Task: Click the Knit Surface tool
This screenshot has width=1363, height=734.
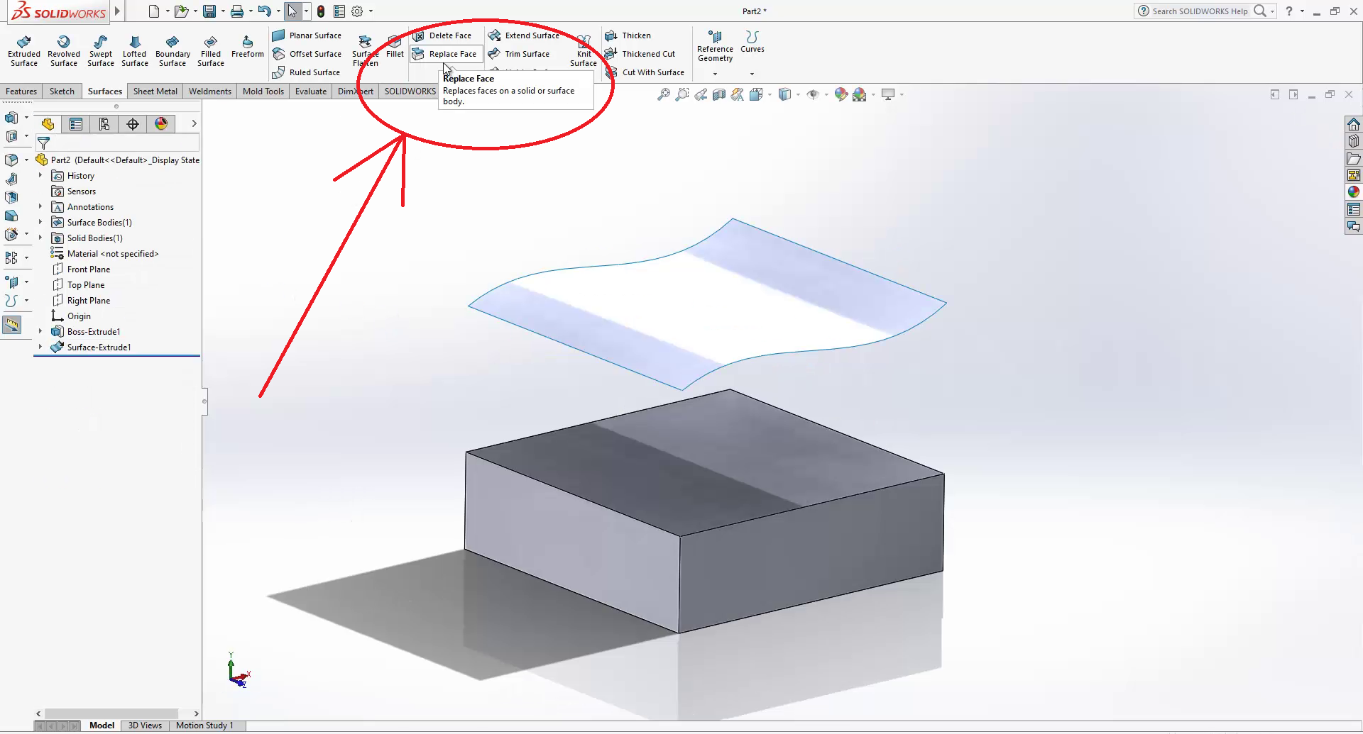Action: (584, 50)
